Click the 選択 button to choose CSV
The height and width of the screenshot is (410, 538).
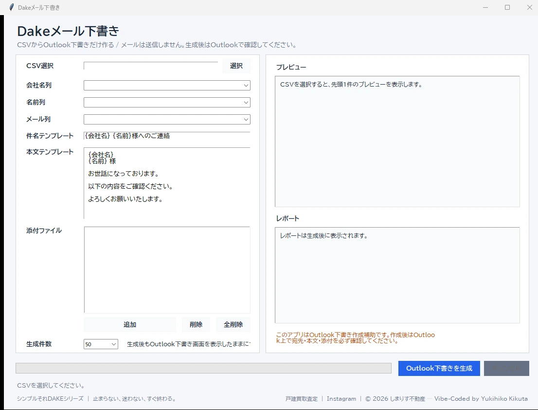click(x=236, y=66)
